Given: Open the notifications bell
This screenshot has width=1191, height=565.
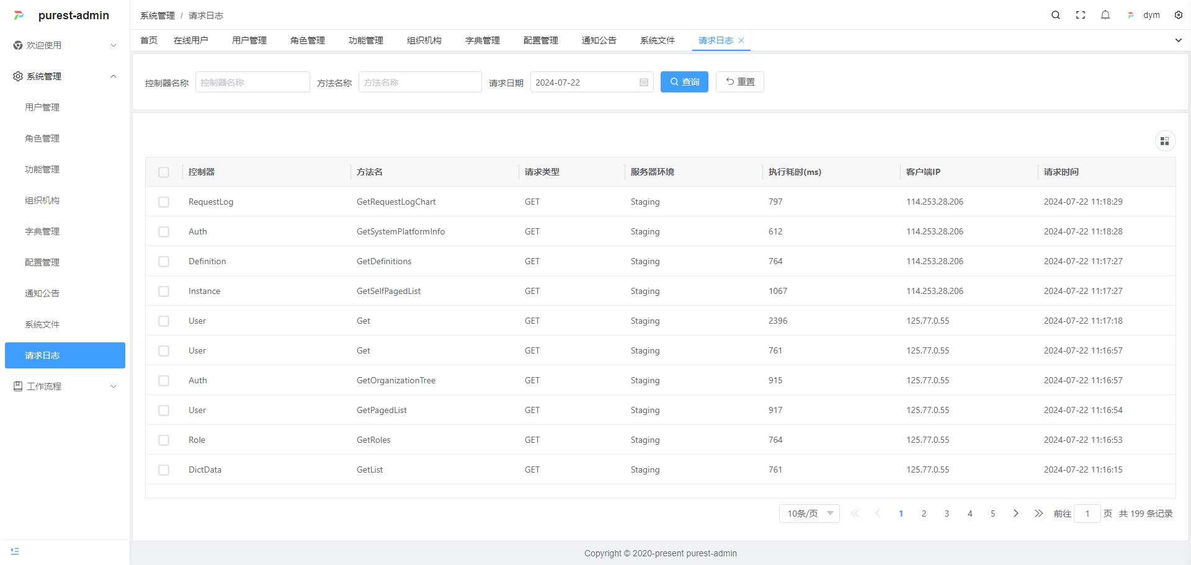Looking at the screenshot, I should tap(1105, 15).
